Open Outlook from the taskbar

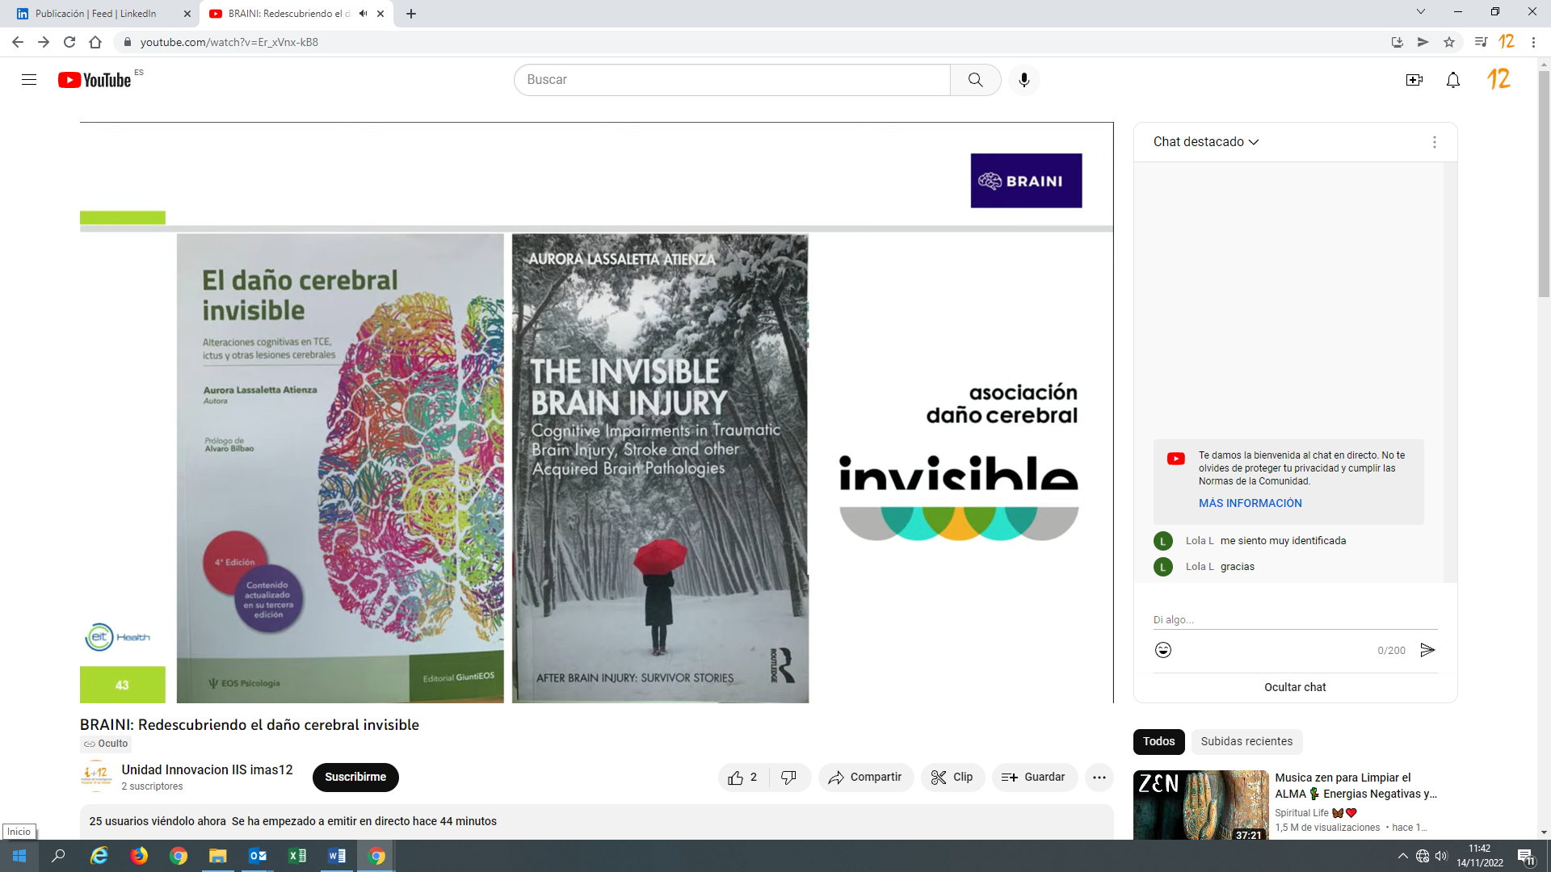(258, 856)
